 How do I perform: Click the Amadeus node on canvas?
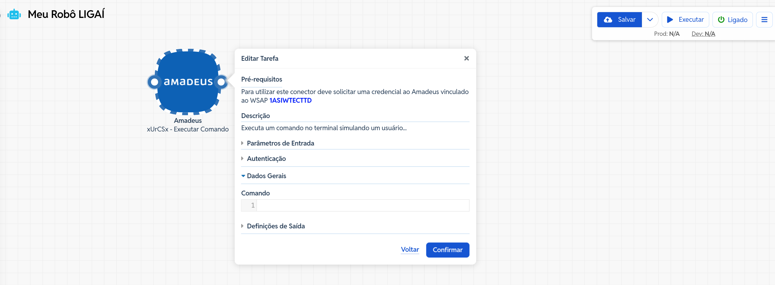point(188,82)
